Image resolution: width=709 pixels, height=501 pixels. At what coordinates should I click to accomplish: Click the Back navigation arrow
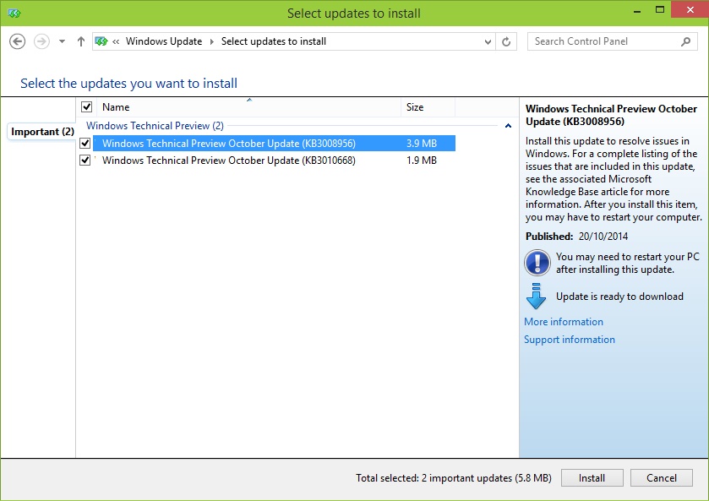click(x=17, y=41)
